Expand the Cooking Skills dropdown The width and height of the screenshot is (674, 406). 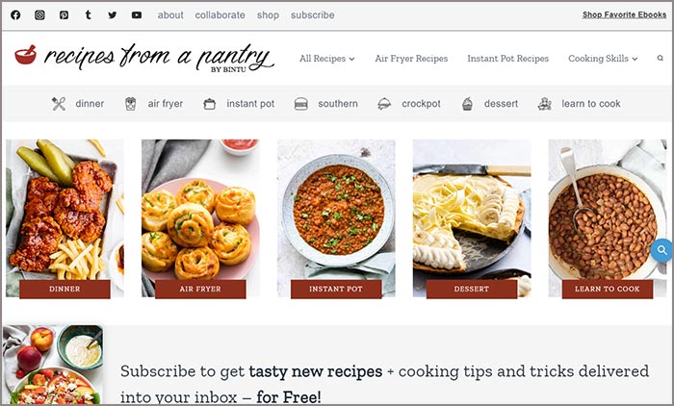coord(603,59)
